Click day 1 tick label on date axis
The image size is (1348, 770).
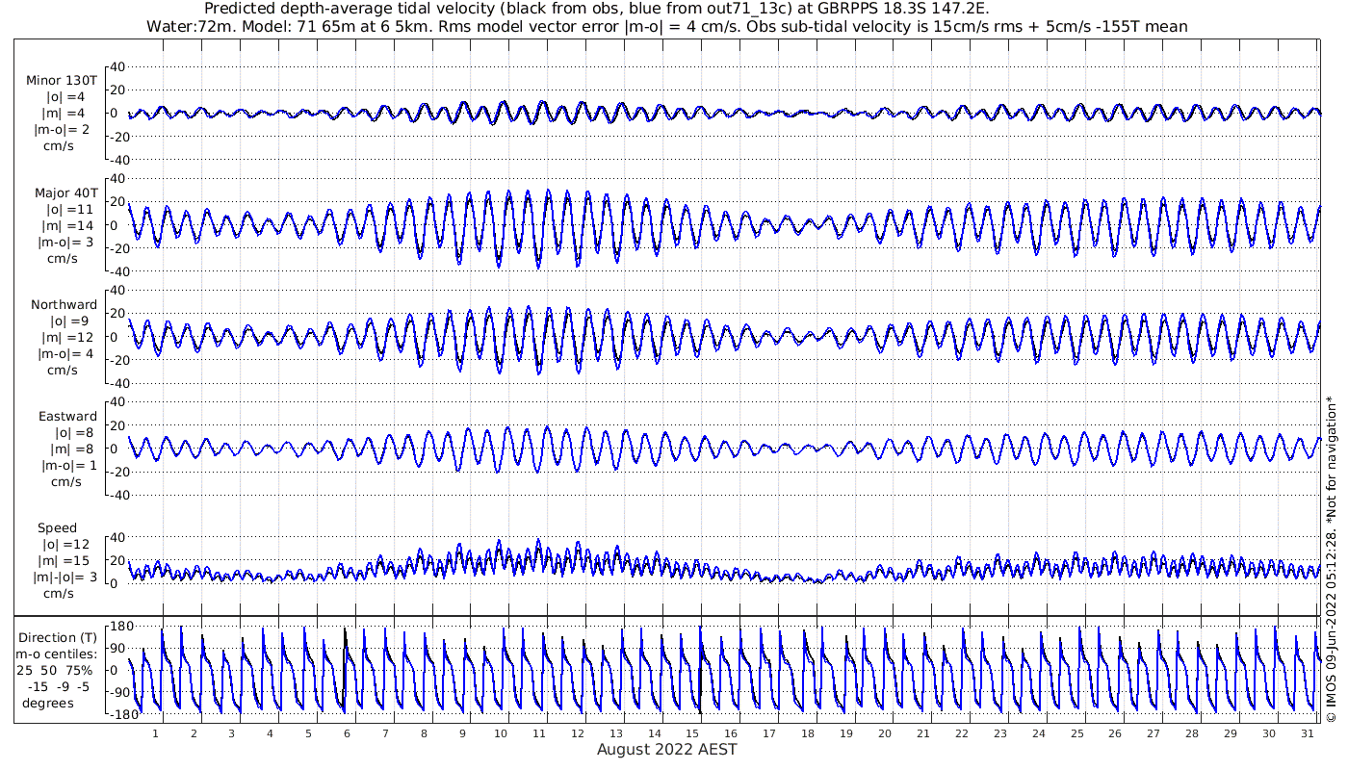click(x=155, y=733)
